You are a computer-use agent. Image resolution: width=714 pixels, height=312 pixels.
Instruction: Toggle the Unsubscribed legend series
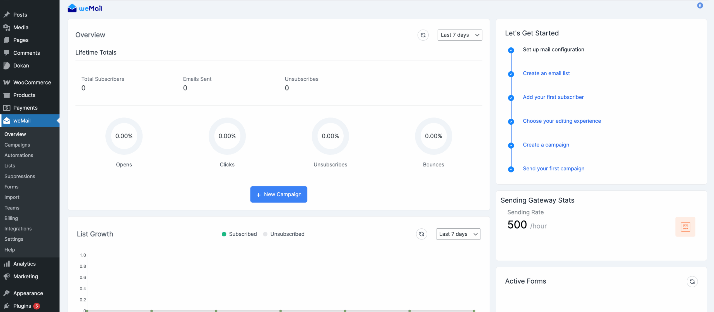[x=284, y=234]
